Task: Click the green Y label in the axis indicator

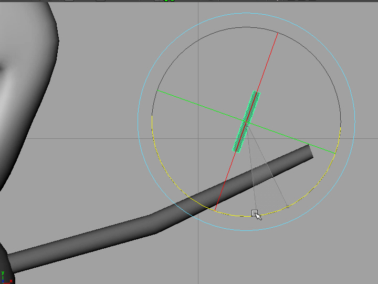Action: tap(3, 272)
